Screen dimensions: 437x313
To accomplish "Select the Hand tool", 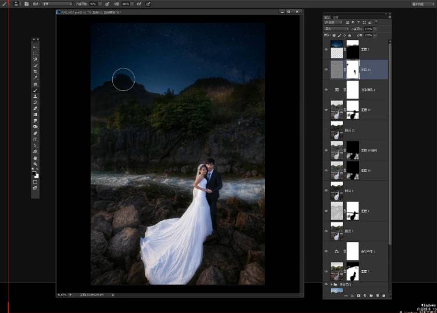I will coord(35,158).
